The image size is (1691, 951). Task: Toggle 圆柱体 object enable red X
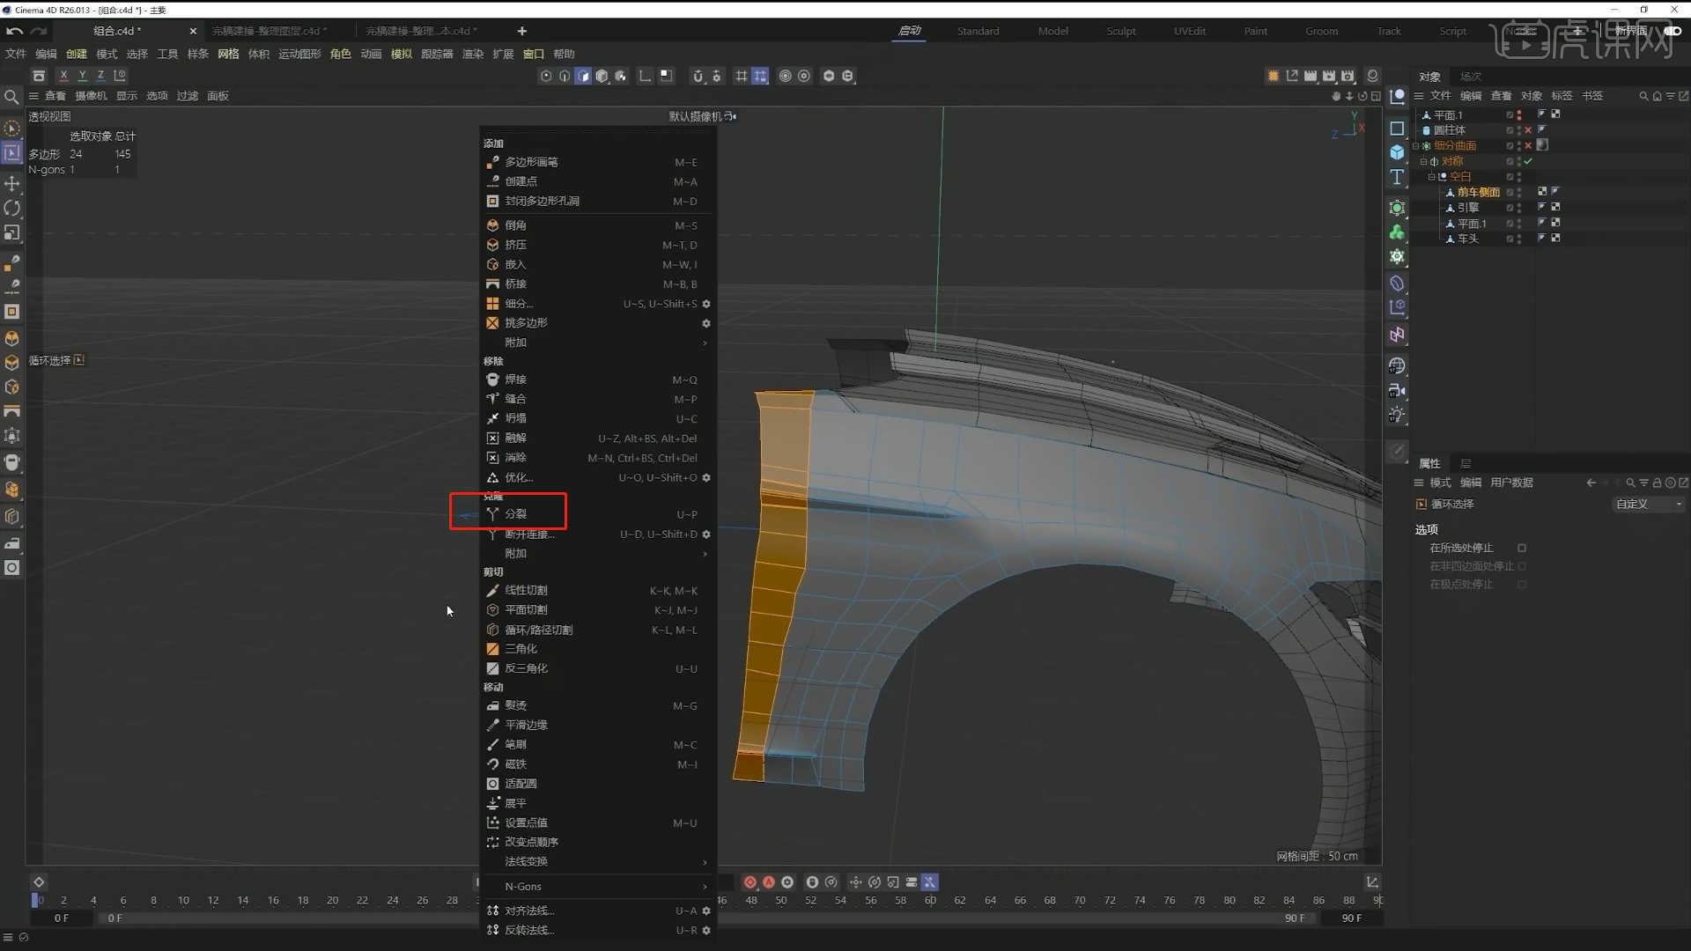1528,130
